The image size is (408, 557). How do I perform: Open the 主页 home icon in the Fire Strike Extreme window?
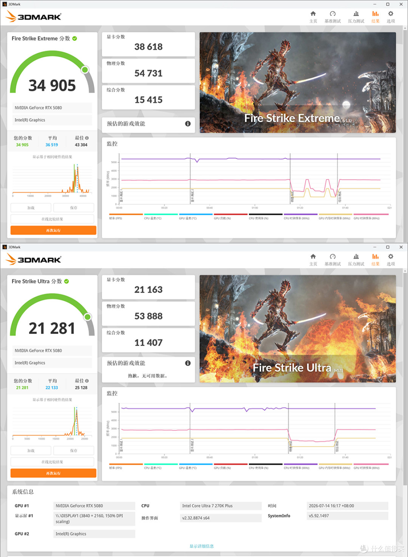[x=313, y=17]
